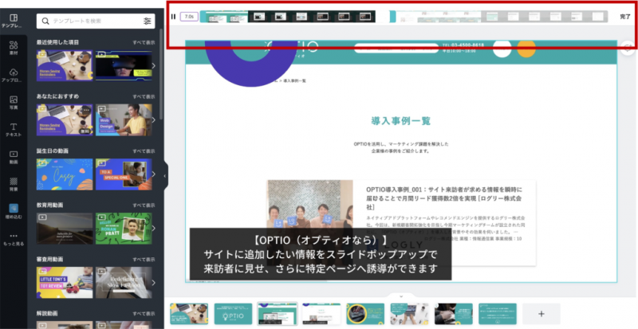This screenshot has height=329, width=638.
Task: Open the アップロード (Uploads) sidebar tab
Action: (14, 75)
